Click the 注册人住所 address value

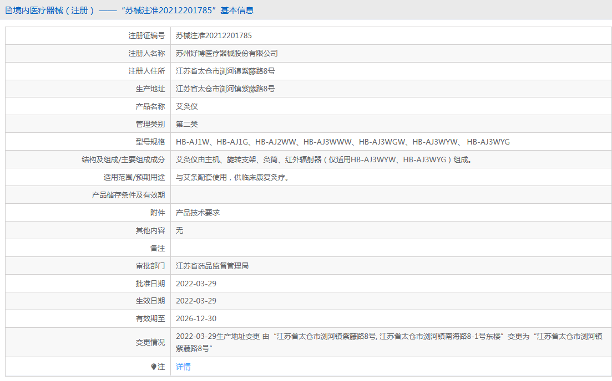[x=225, y=71]
